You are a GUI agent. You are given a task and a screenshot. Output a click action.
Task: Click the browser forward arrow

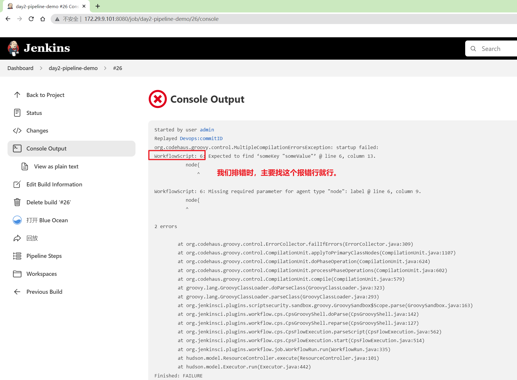pyautogui.click(x=19, y=19)
